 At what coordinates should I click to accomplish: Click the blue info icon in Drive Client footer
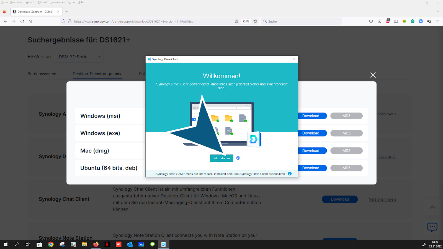point(290,174)
